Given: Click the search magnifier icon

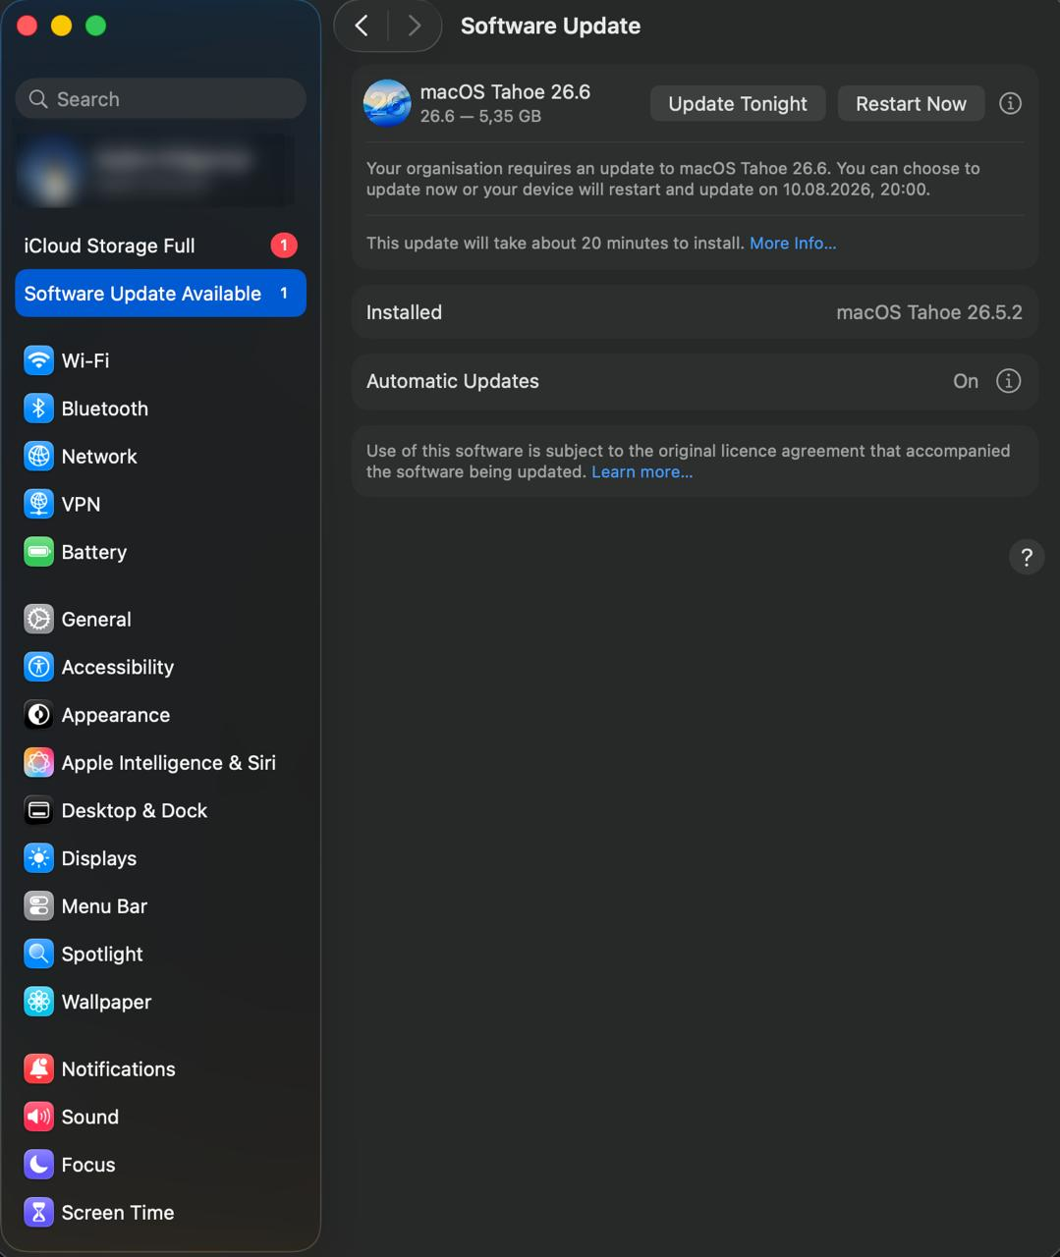Looking at the screenshot, I should point(38,99).
